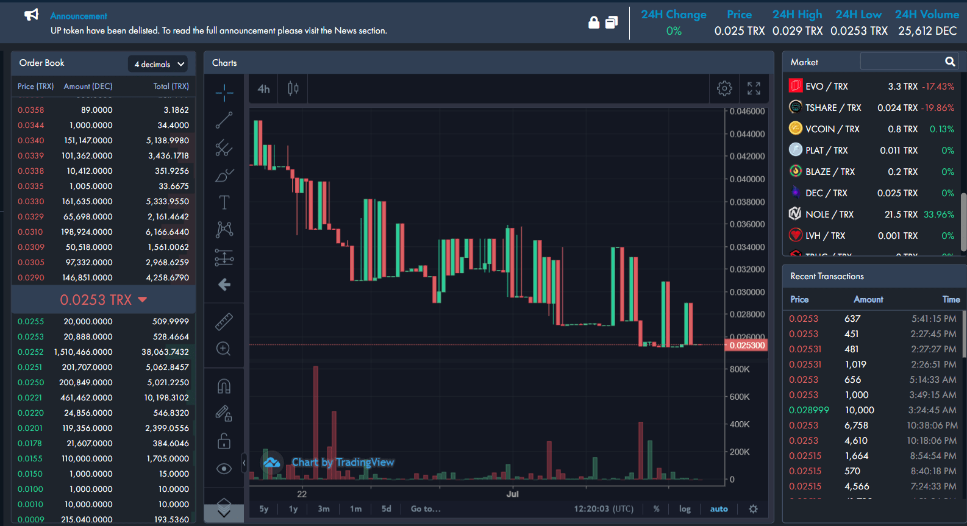967x526 pixels.
Task: Click the 1m date range button
Action: [x=355, y=509]
